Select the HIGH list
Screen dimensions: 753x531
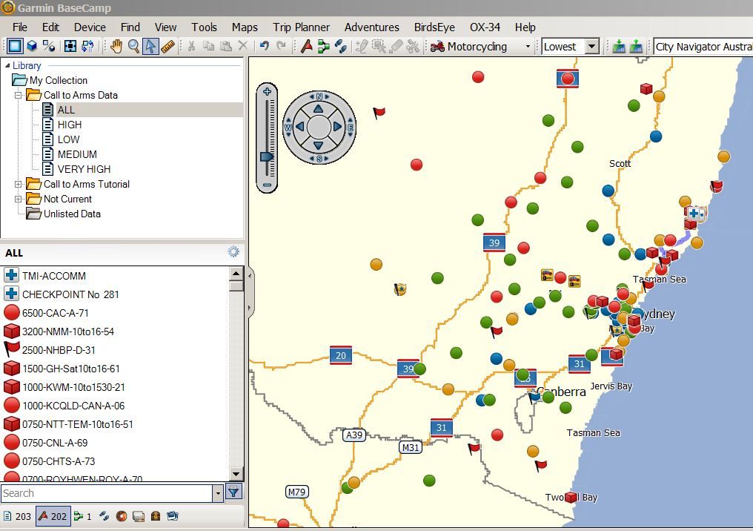point(70,125)
